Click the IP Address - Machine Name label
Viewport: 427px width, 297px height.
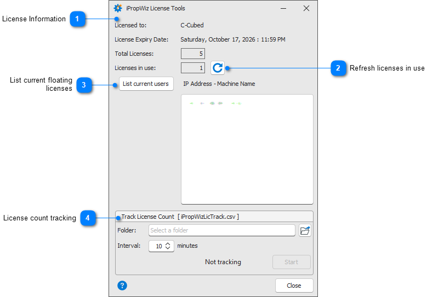[x=219, y=84]
